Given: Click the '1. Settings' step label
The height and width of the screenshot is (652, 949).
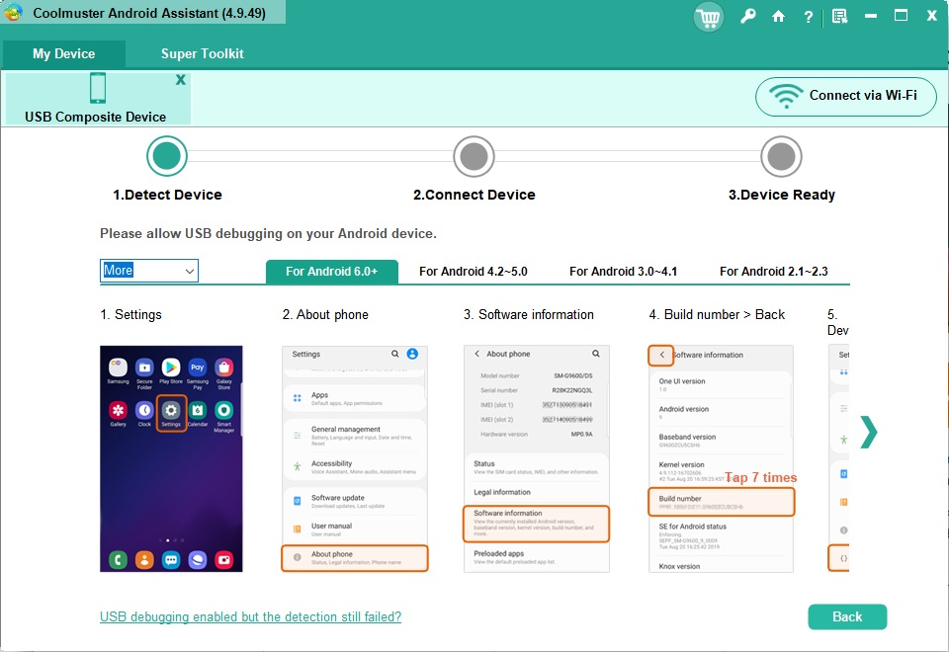Looking at the screenshot, I should tap(130, 314).
